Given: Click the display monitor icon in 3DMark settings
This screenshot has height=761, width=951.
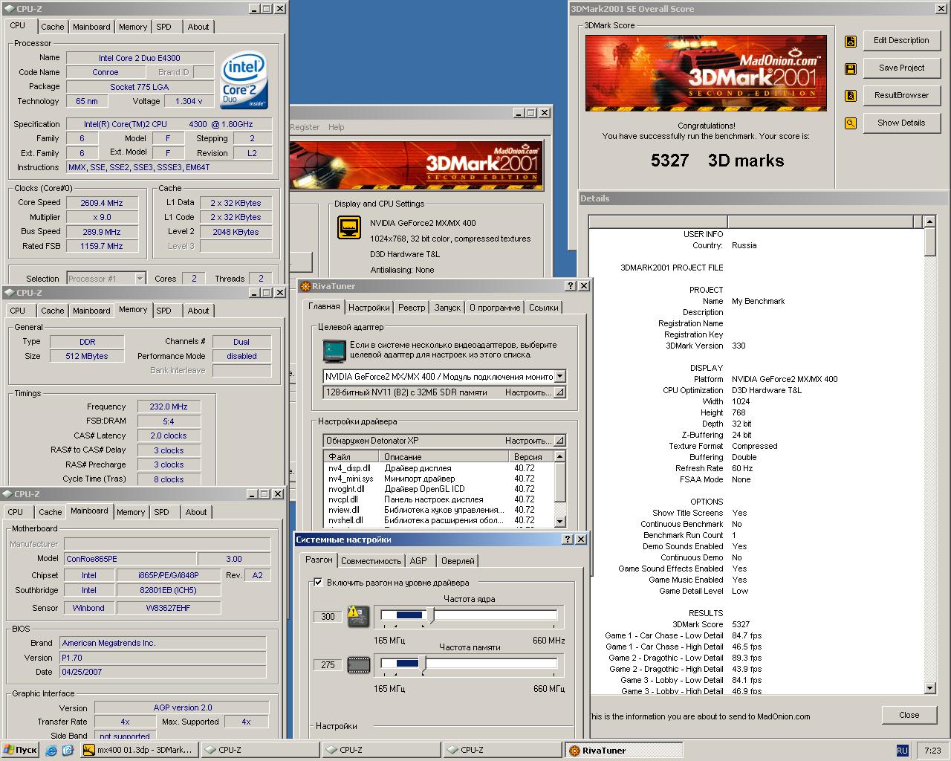Looking at the screenshot, I should (x=349, y=227).
